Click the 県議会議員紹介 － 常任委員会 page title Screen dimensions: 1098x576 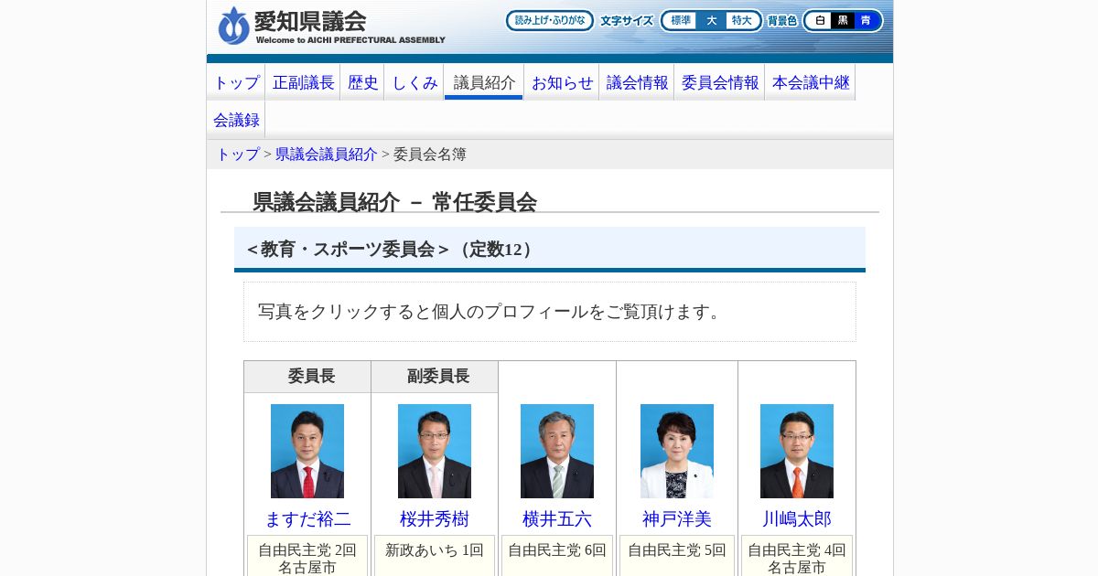(394, 202)
